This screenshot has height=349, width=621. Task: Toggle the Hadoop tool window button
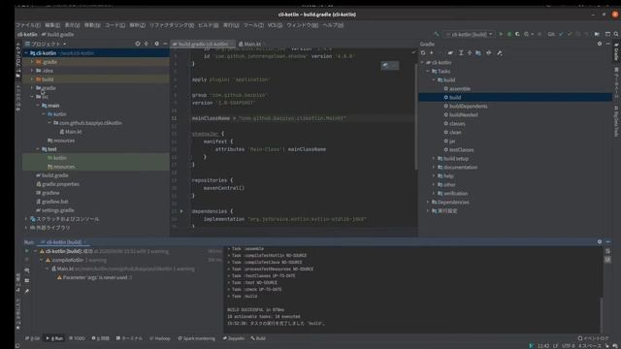click(160, 338)
